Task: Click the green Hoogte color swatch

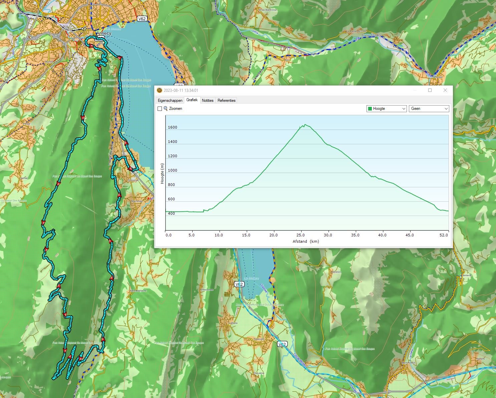Action: click(370, 109)
